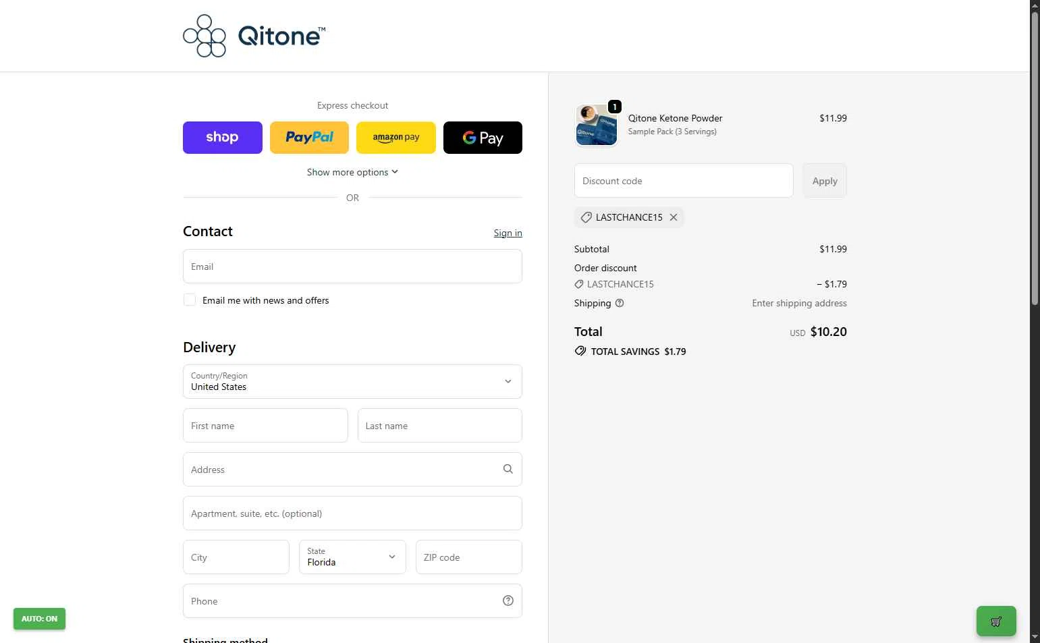The width and height of the screenshot is (1040, 643).
Task: Focus the Email input field
Action: click(x=352, y=267)
